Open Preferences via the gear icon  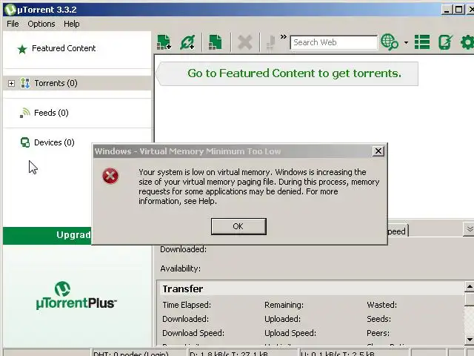[x=467, y=42]
